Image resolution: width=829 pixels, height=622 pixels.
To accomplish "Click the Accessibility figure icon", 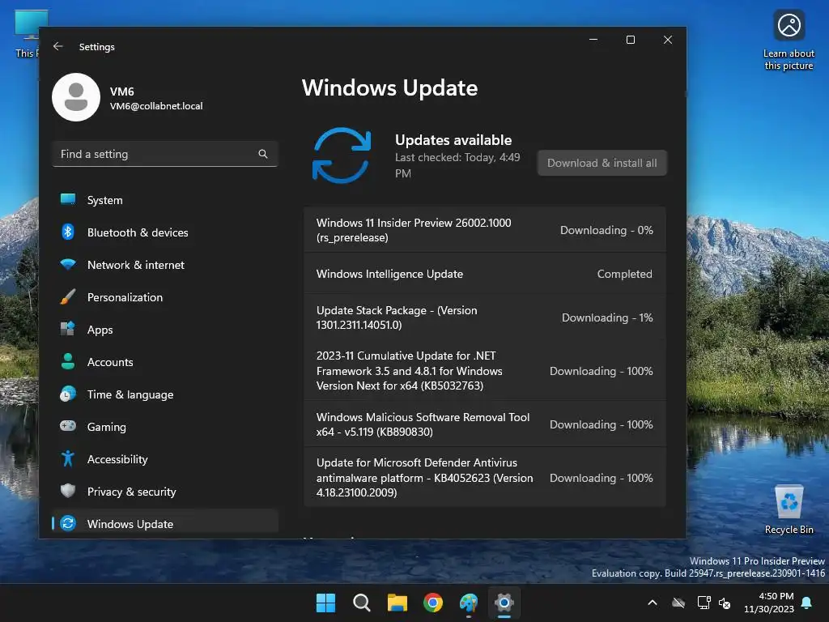I will 68,458.
